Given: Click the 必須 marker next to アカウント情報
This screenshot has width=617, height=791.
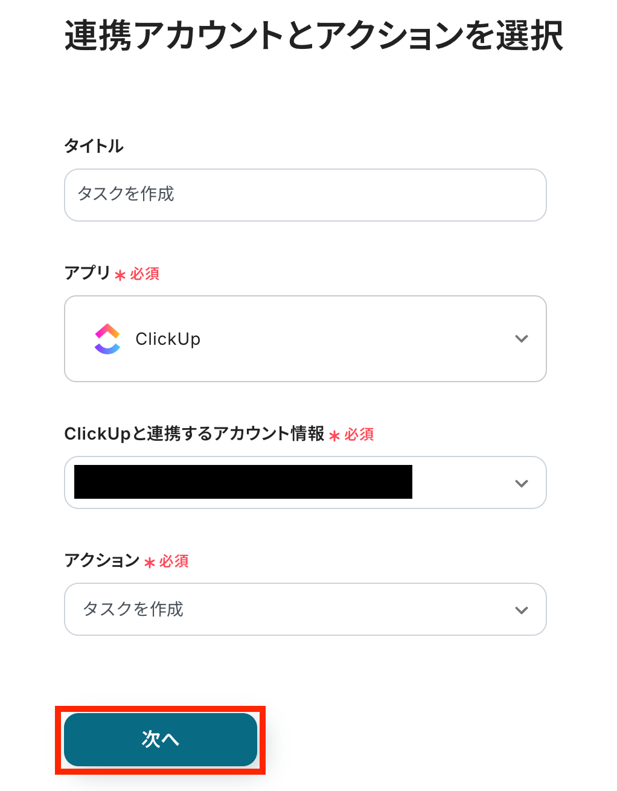Looking at the screenshot, I should pyautogui.click(x=359, y=435).
